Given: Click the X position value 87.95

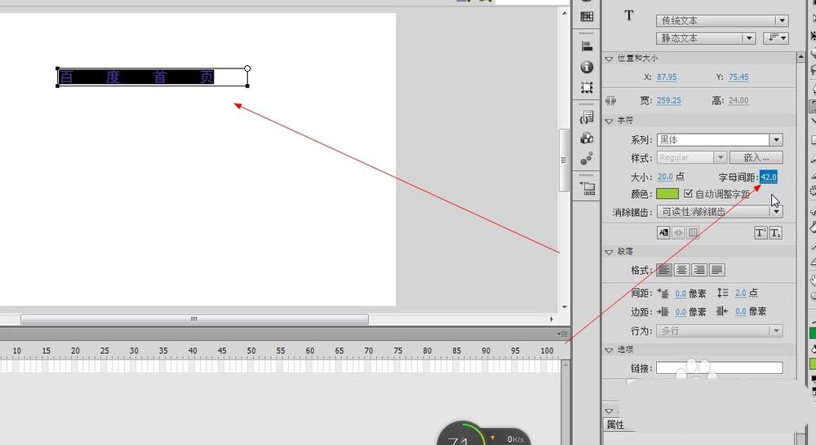Looking at the screenshot, I should tap(667, 77).
